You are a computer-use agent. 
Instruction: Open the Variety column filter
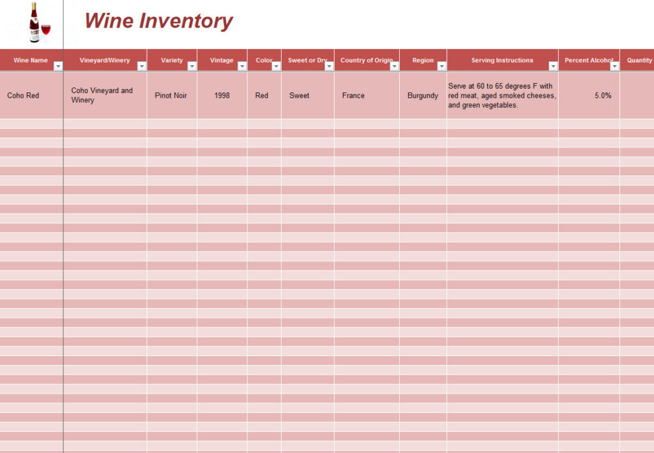click(192, 65)
